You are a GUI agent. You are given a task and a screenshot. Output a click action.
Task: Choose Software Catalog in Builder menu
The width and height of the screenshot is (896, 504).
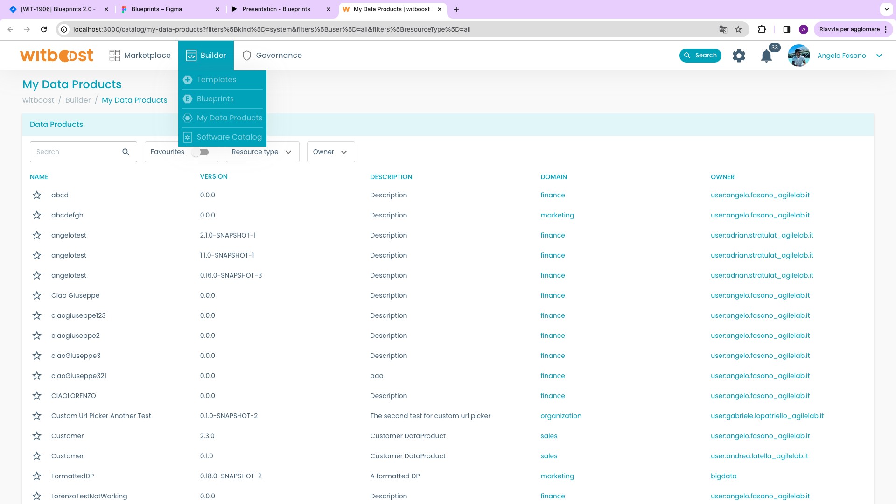pyautogui.click(x=229, y=137)
